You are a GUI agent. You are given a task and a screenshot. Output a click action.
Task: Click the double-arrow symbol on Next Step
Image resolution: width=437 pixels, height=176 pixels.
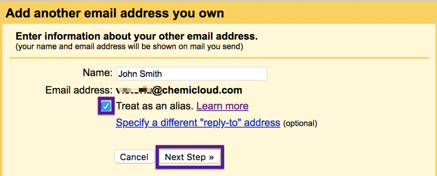[211, 157]
